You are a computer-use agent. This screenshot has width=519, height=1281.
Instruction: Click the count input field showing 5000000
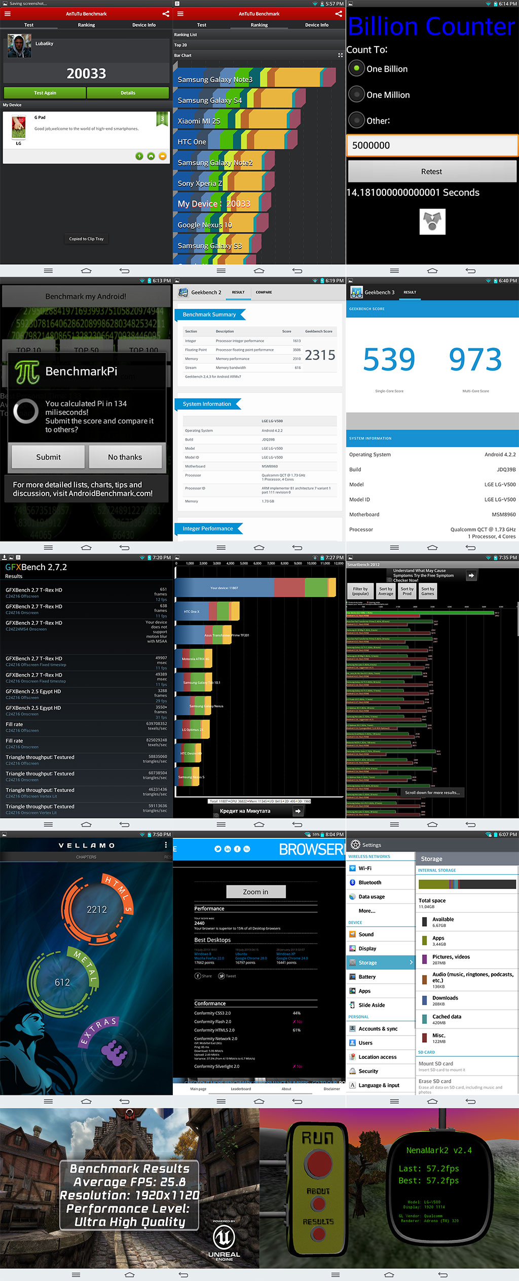click(x=432, y=146)
